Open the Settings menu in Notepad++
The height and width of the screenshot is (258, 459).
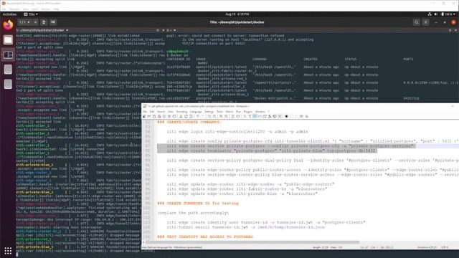(x=209, y=112)
